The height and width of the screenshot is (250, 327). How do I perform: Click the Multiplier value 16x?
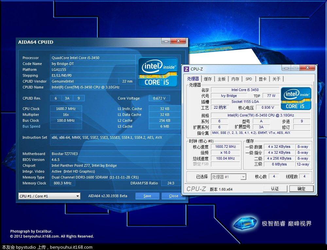[66, 115]
